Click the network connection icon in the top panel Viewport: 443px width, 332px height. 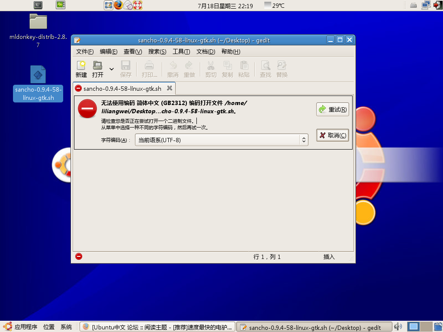(x=426, y=5)
